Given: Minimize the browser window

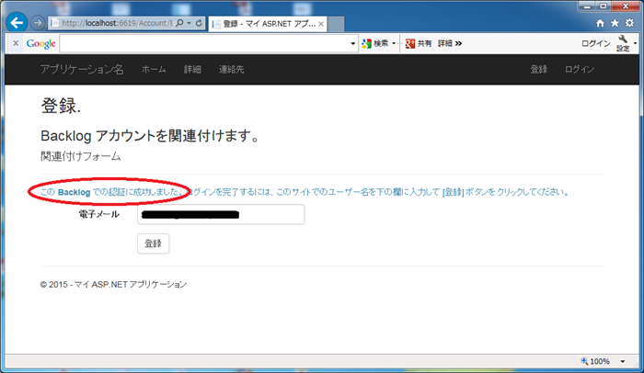Looking at the screenshot, I should pos(587,6).
